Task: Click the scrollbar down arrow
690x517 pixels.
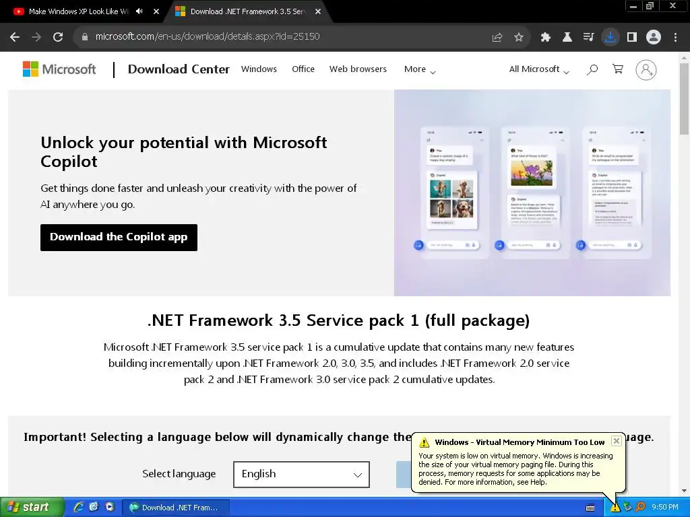Action: click(684, 491)
